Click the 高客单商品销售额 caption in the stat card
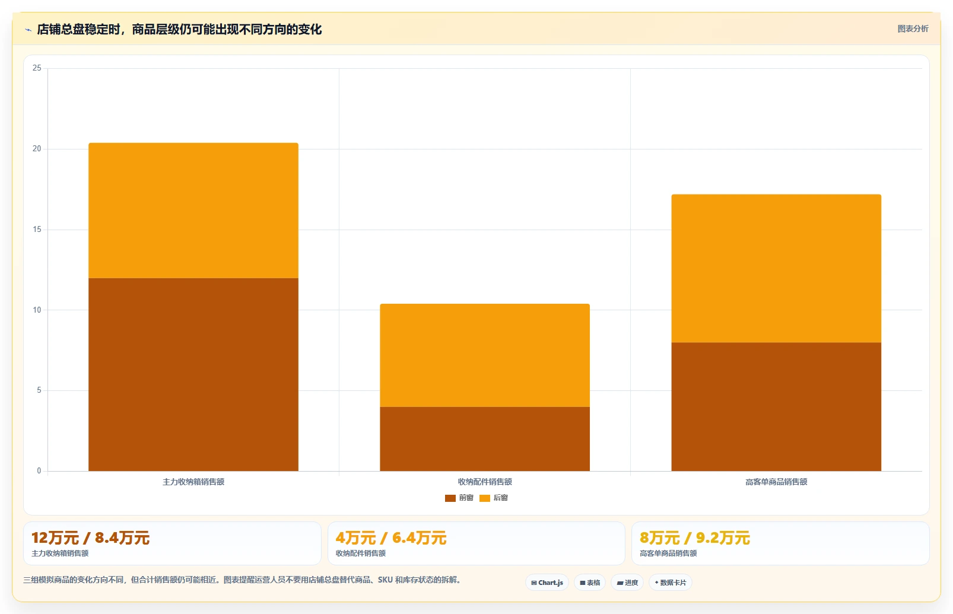The height and width of the screenshot is (614, 953). [668, 553]
